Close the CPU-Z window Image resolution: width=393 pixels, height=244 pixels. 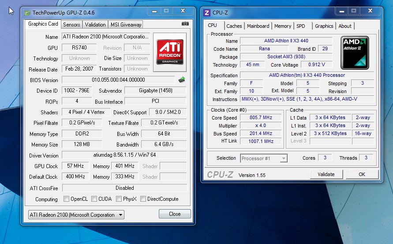(370, 11)
